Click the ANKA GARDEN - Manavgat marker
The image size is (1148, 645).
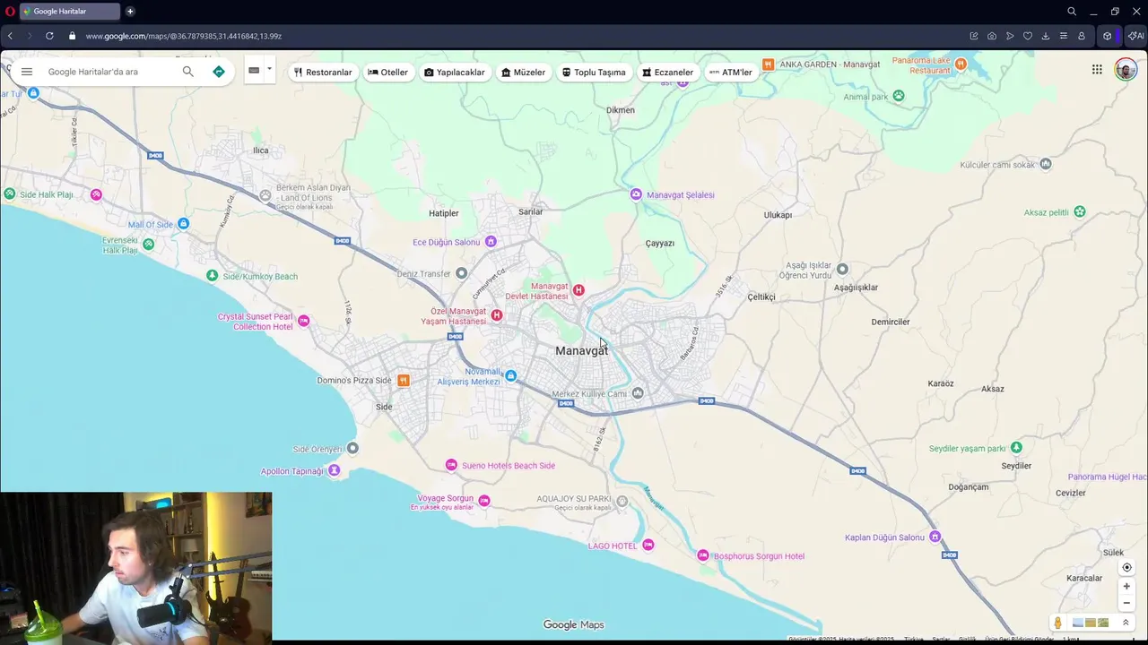click(769, 64)
